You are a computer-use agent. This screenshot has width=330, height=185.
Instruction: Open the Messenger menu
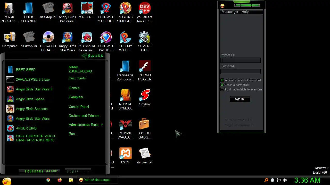(230, 12)
